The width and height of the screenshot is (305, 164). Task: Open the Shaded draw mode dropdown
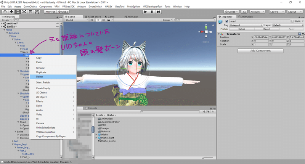(x=77, y=20)
